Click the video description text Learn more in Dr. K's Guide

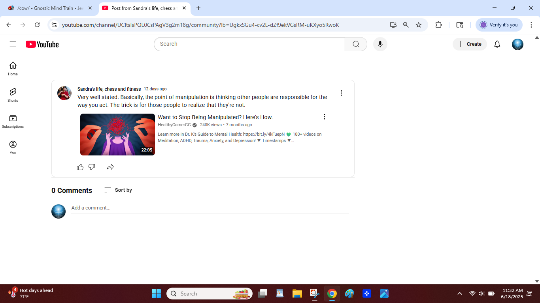point(240,137)
